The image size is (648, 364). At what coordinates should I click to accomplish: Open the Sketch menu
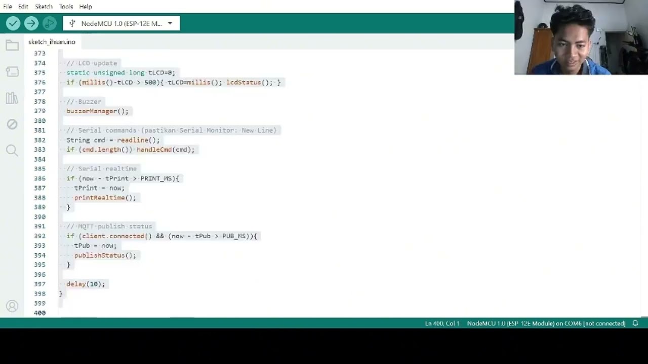pos(44,7)
